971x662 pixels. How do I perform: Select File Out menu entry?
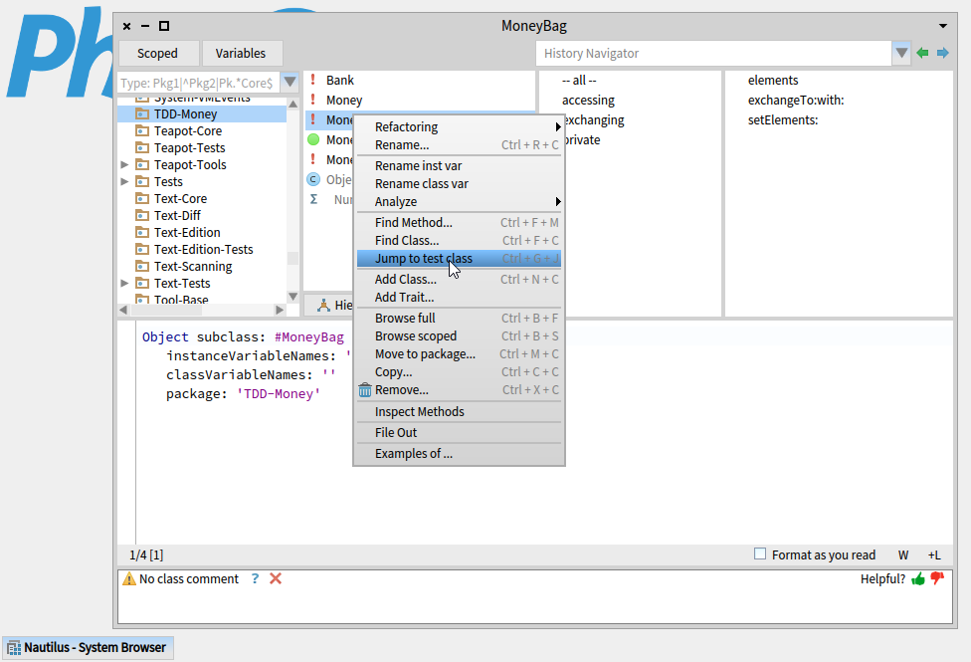[459, 433]
